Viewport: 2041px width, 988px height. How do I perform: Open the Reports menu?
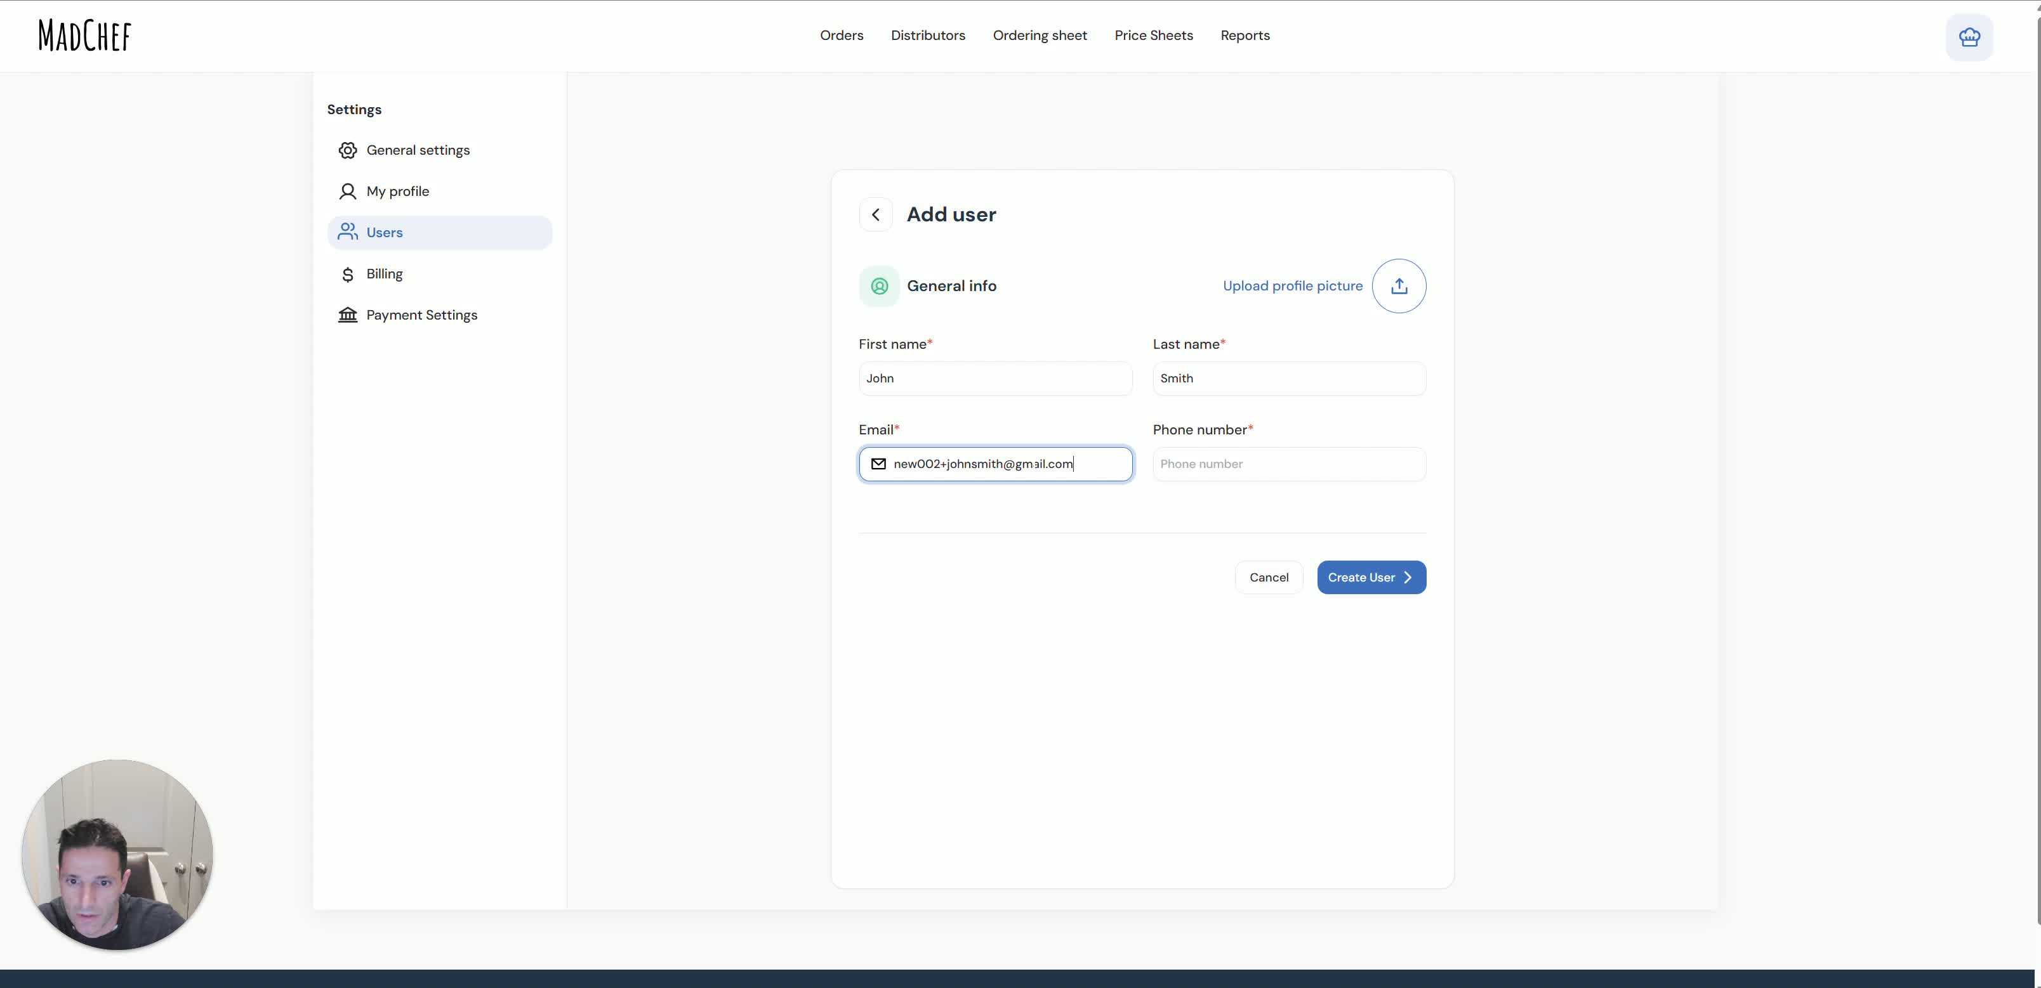click(x=1245, y=36)
